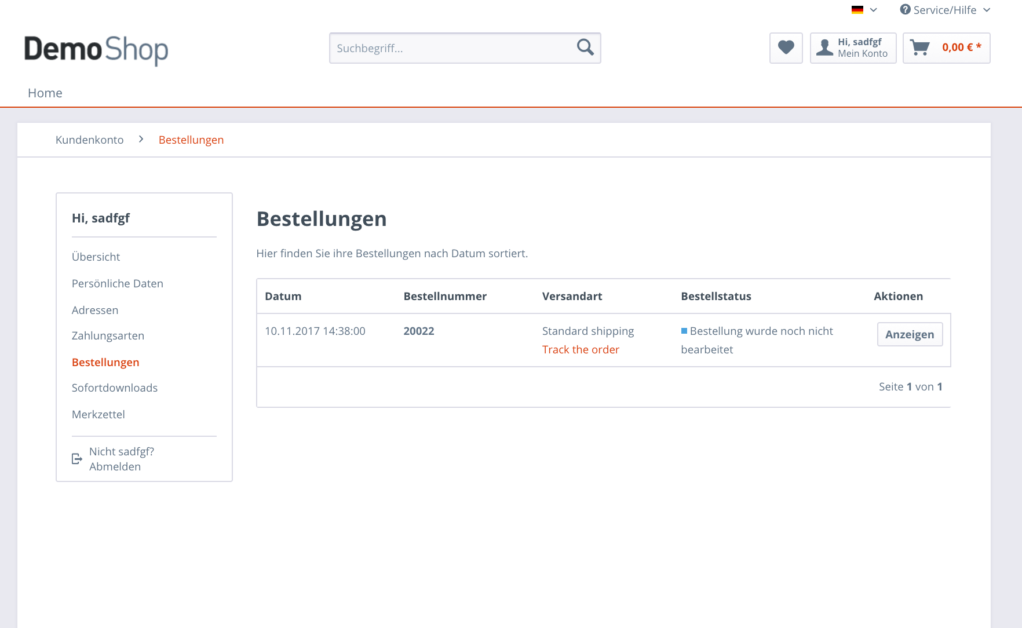The height and width of the screenshot is (628, 1022).
Task: Open Übersicht in account sidebar
Action: [96, 257]
